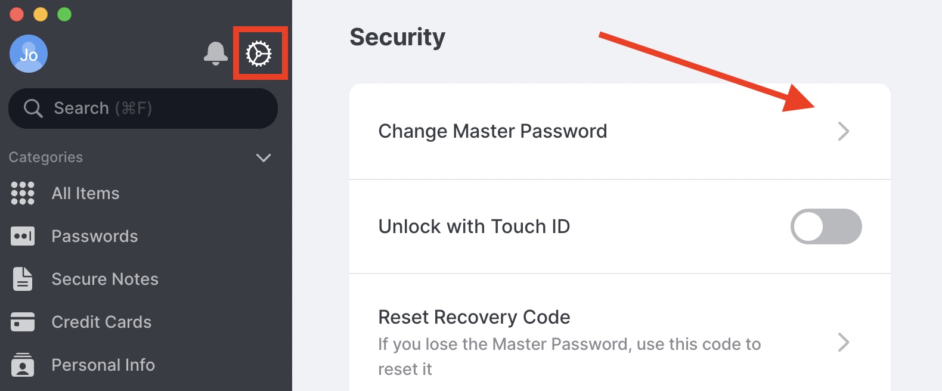The image size is (942, 391).
Task: Enable the Unlock with Touch ID switch
Action: pos(826,226)
